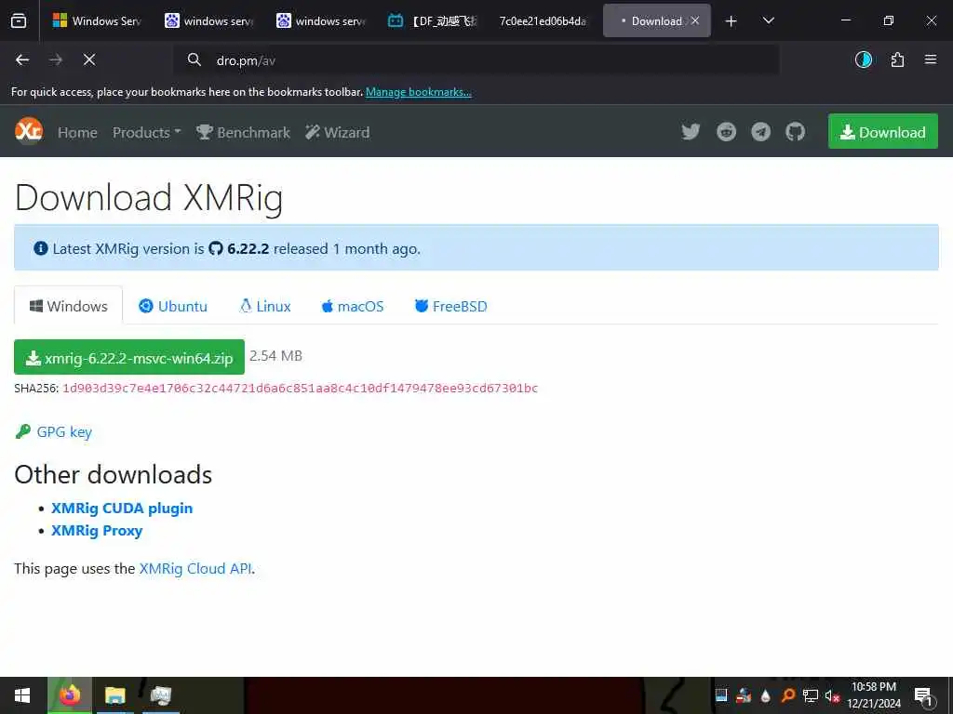The image size is (953, 714).
Task: Switch to the FreeBSD tab
Action: [x=451, y=306]
